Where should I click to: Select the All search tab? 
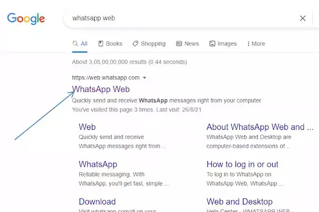coord(80,43)
